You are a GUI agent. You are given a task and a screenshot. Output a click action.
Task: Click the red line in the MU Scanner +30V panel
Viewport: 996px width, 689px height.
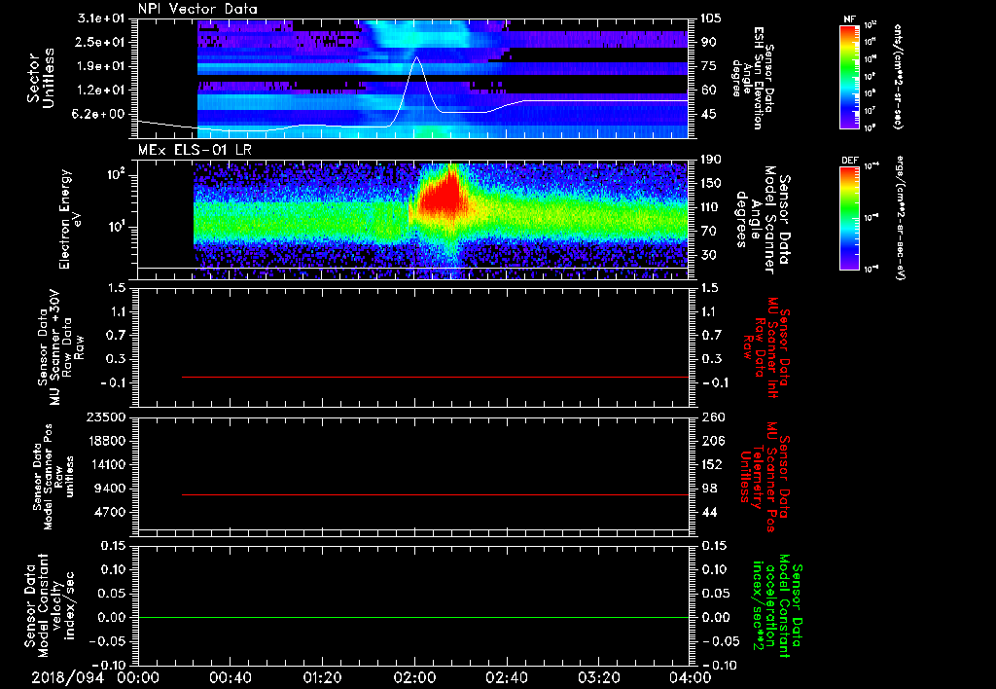point(435,377)
